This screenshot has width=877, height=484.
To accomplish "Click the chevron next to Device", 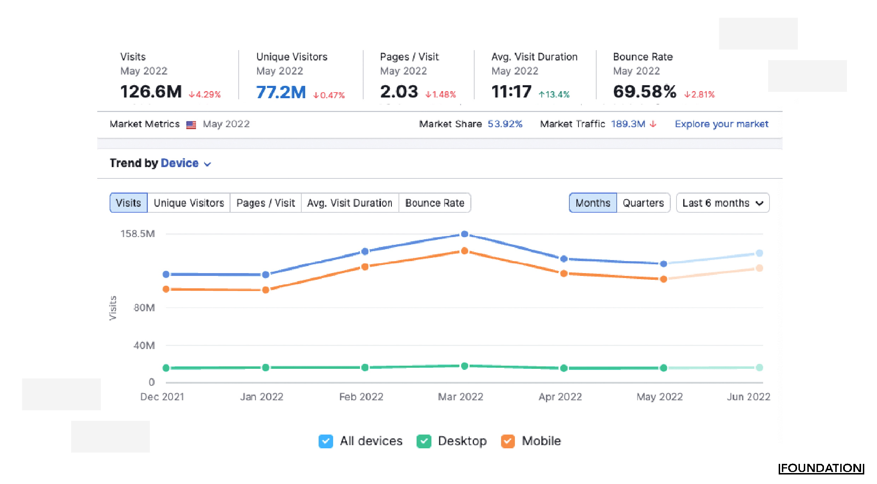I will (x=208, y=164).
